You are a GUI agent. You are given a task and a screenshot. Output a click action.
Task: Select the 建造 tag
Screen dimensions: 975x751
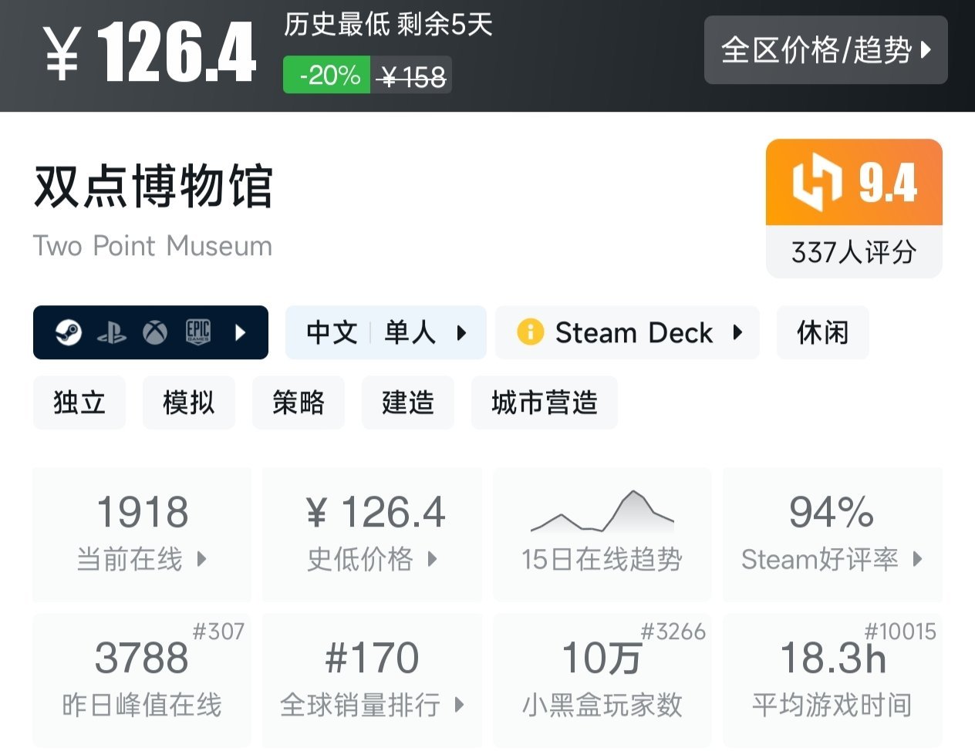408,402
